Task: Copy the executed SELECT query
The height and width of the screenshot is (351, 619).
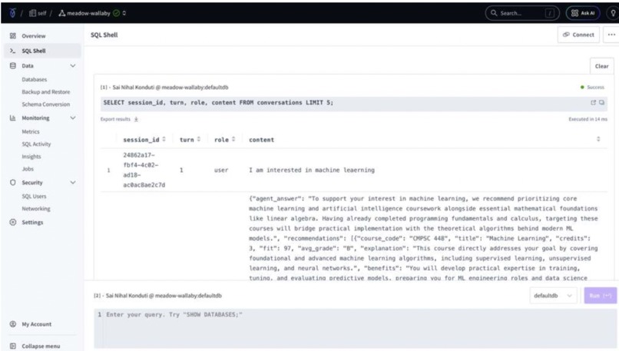Action: pyautogui.click(x=601, y=103)
